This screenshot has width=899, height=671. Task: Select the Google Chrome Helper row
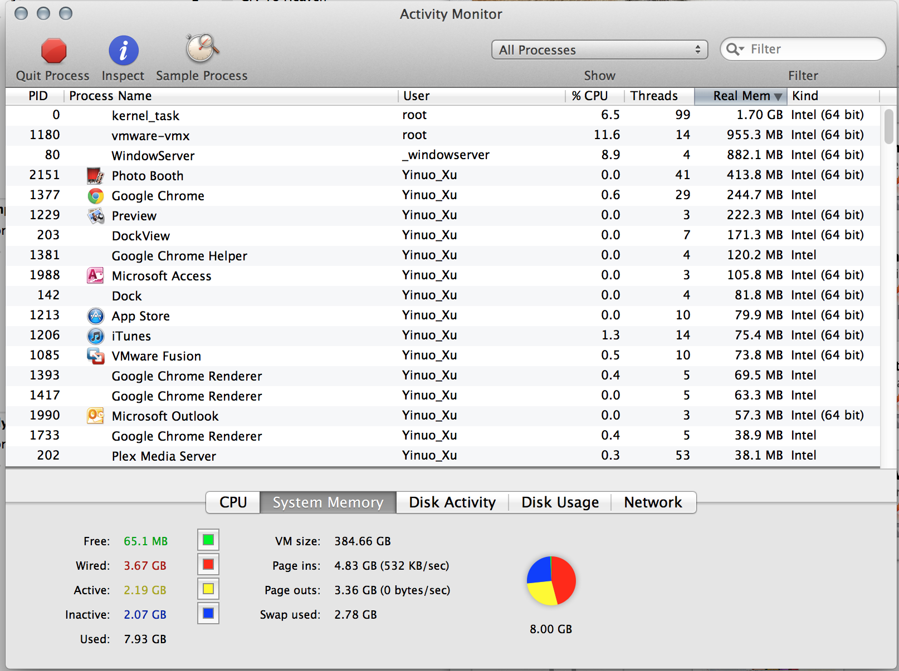pos(443,255)
